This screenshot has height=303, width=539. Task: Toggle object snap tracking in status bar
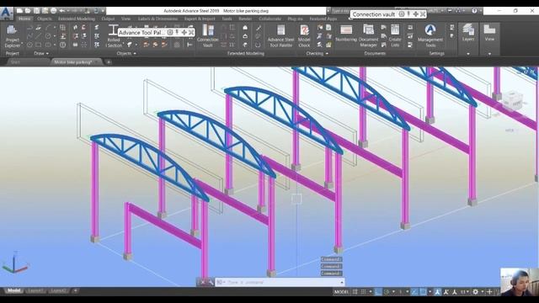415,292
